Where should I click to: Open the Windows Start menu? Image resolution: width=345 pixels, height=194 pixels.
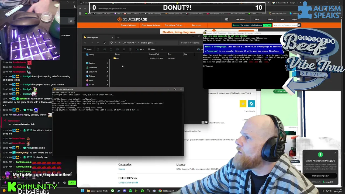click(82, 191)
